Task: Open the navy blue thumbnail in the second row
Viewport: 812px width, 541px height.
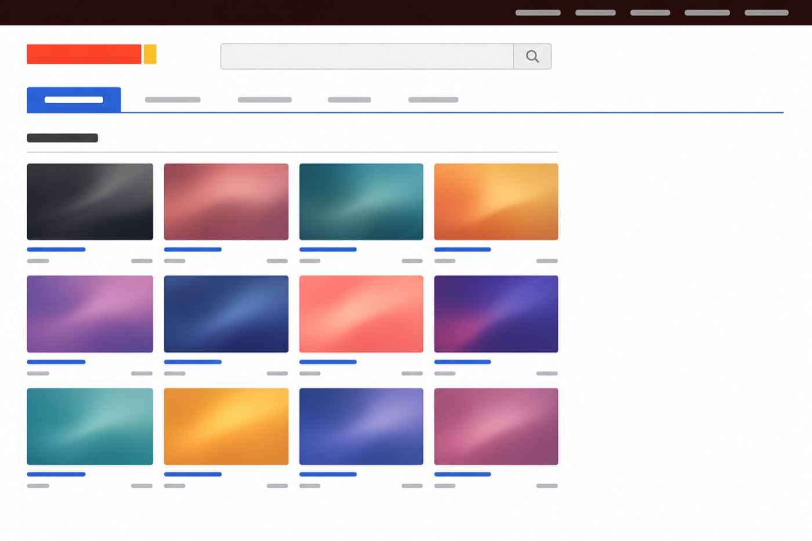Action: pyautogui.click(x=226, y=314)
